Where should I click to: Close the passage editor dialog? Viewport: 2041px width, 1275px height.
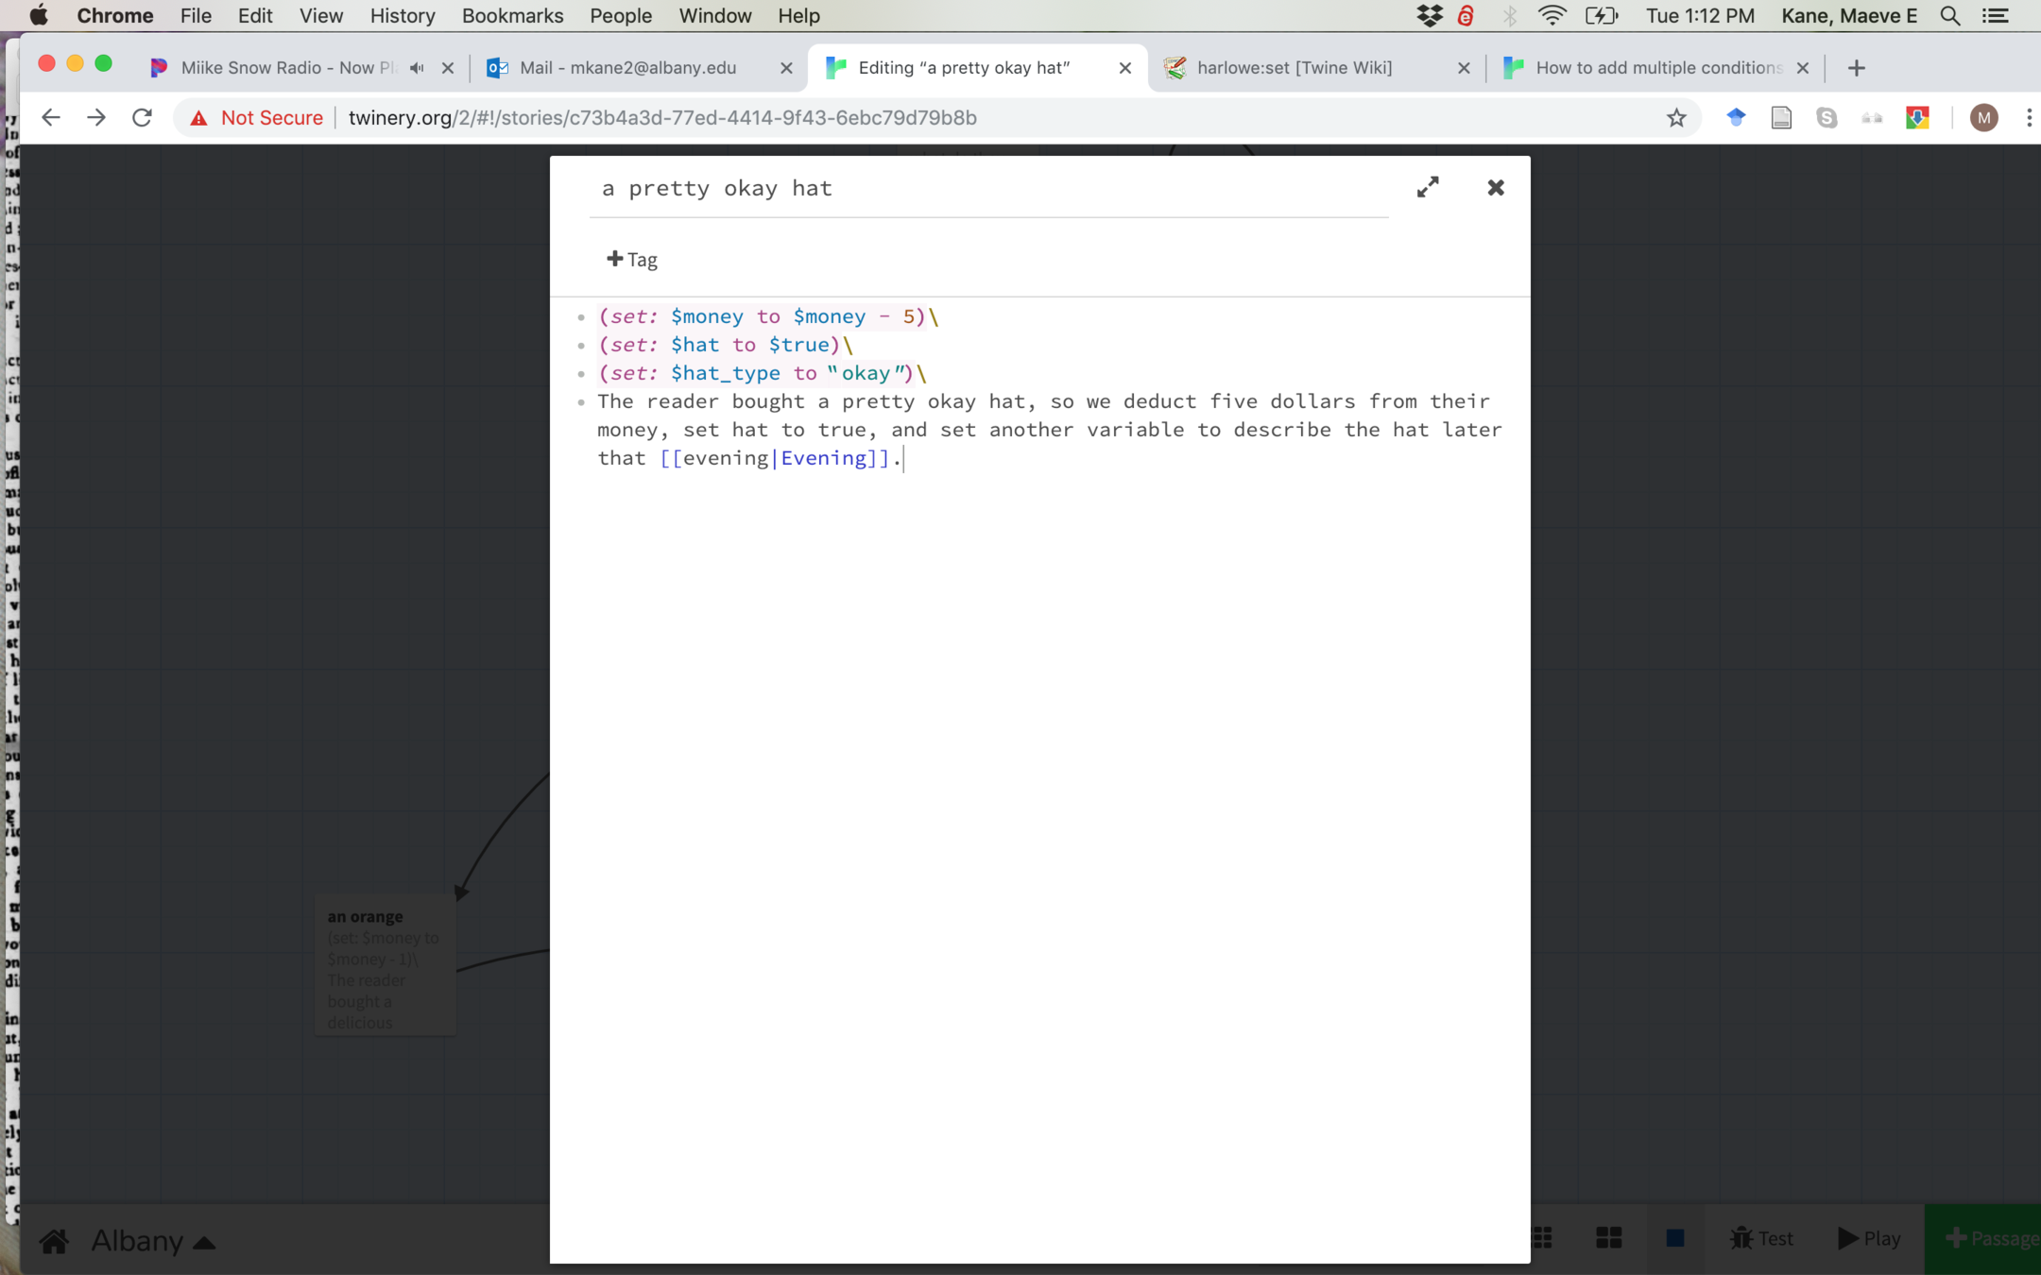(1495, 187)
